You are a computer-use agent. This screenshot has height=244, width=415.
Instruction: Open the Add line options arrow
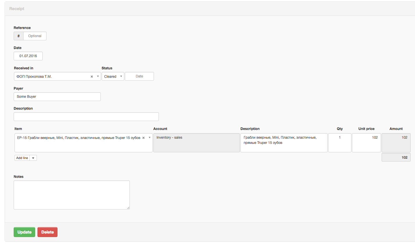[x=33, y=158]
